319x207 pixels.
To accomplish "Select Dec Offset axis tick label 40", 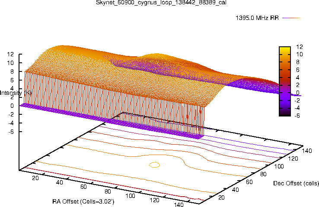I will [x=236, y=190].
